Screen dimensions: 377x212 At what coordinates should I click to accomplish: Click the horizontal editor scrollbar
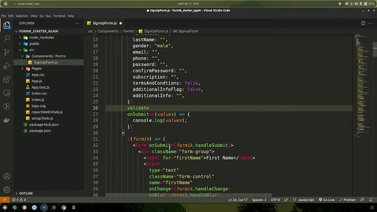point(188,195)
